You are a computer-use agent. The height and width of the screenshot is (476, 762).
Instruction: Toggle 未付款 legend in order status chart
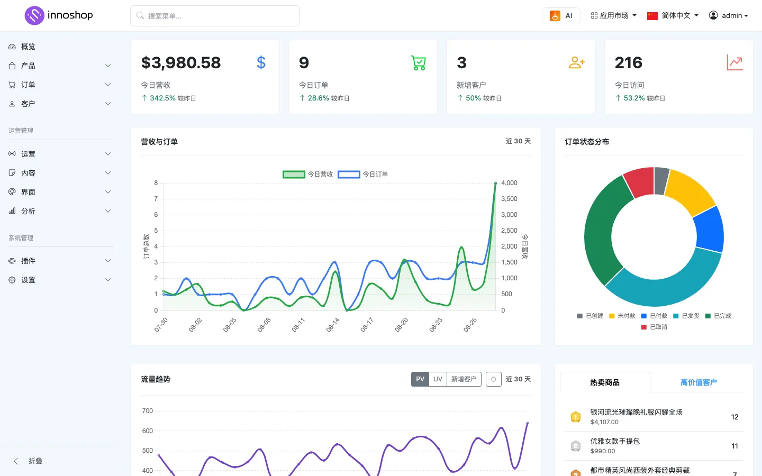click(622, 316)
